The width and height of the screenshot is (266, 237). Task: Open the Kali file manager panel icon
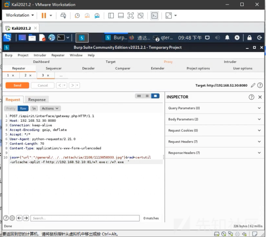(x=32, y=38)
